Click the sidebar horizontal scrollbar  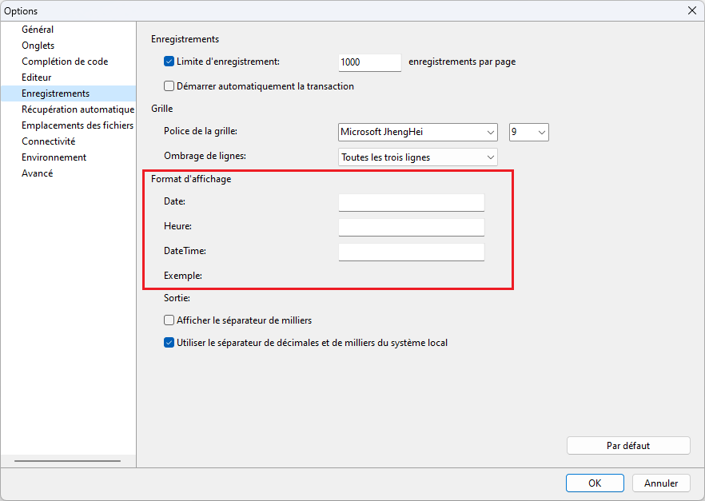(x=67, y=460)
